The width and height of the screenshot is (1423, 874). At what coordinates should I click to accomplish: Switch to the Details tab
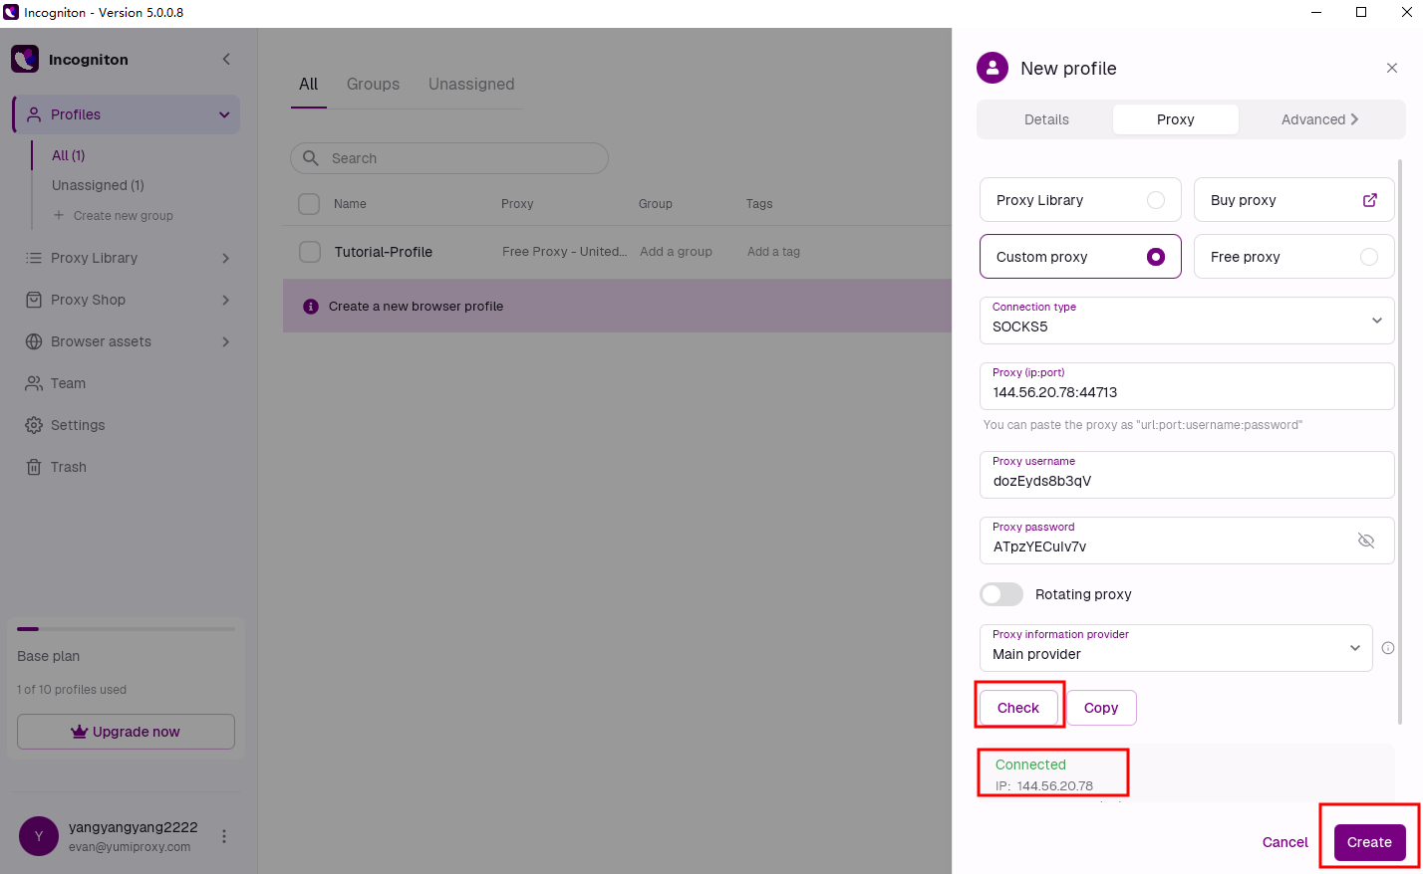pos(1046,119)
